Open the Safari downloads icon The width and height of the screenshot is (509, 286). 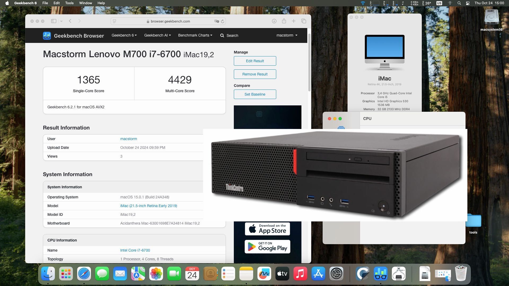pos(274,21)
